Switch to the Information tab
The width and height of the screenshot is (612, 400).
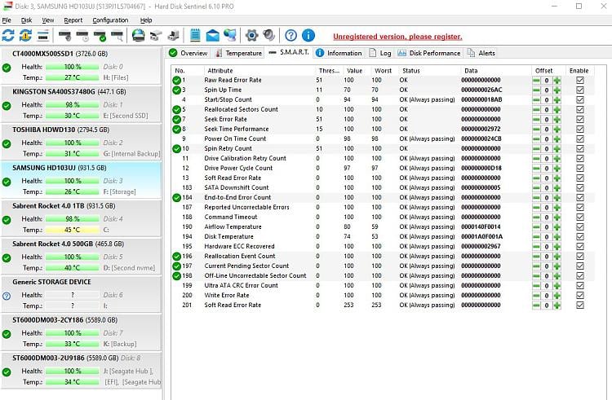pyautogui.click(x=339, y=53)
